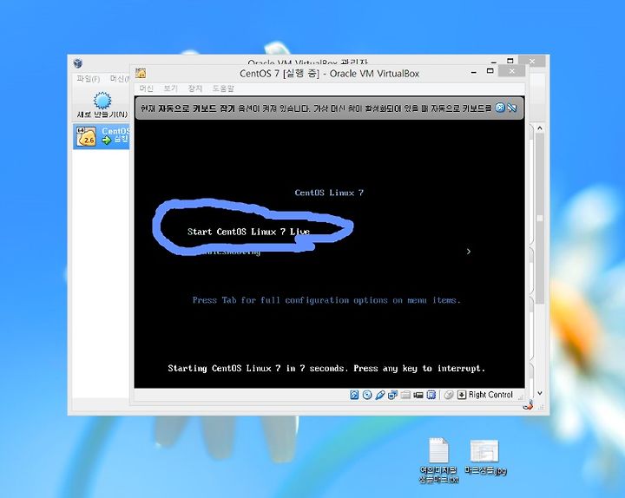
Task: Click the Starting CentOS Linux 7 countdown message
Action: coord(326,368)
